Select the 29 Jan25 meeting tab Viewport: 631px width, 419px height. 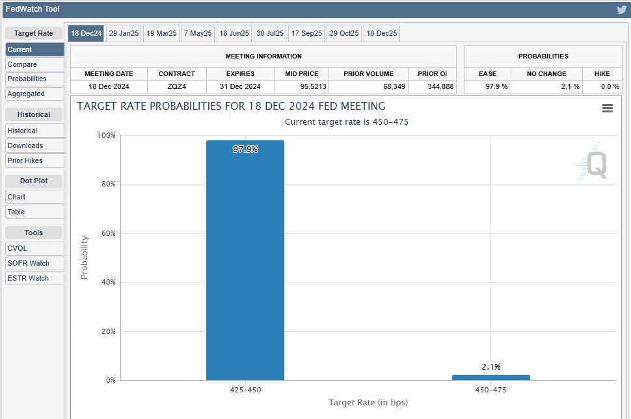124,33
